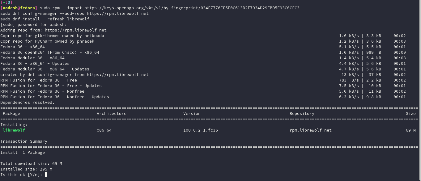Click the 'Repository' column header
Image resolution: width=421 pixels, height=181 pixels.
point(302,114)
